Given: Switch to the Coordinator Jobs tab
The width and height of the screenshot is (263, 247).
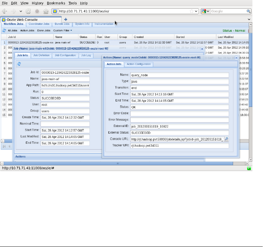Looking at the screenshot, I should click(39, 24).
